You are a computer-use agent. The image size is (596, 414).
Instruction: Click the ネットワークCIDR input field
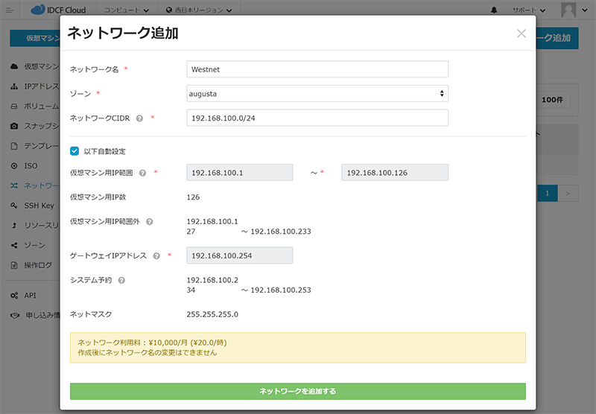click(x=317, y=118)
